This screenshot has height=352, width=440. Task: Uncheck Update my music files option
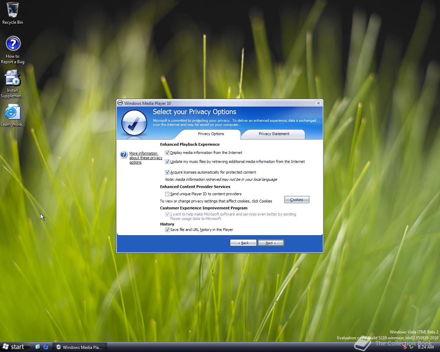167,162
